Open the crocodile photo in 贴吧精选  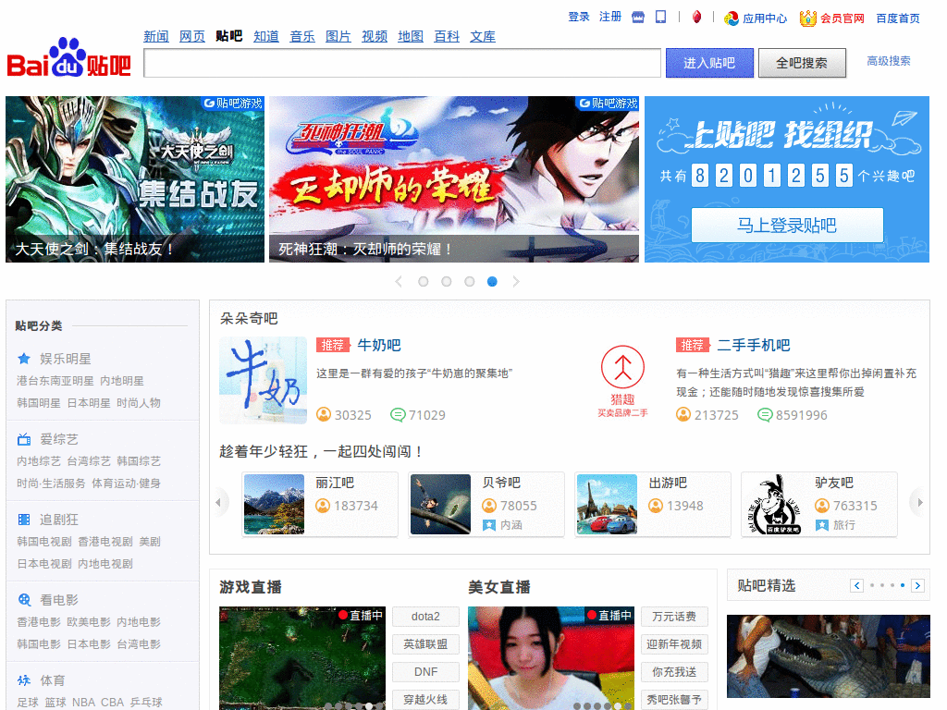click(x=828, y=656)
